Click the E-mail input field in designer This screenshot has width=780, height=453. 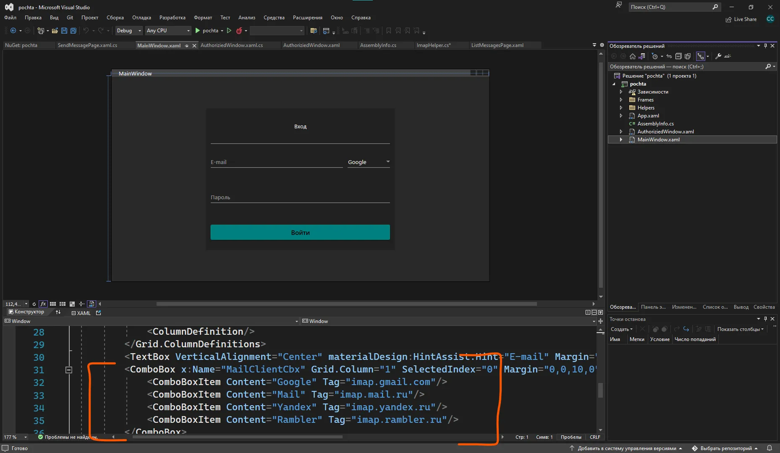click(x=277, y=162)
